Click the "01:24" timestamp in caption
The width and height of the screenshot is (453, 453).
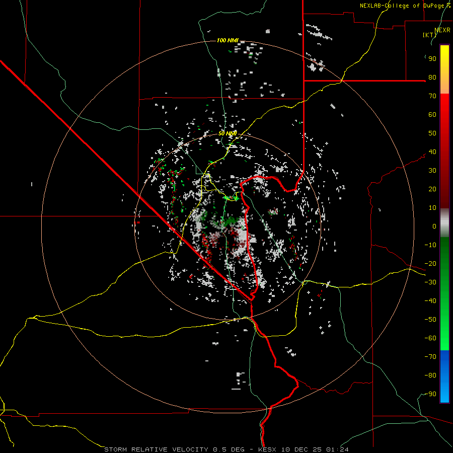click(337, 449)
